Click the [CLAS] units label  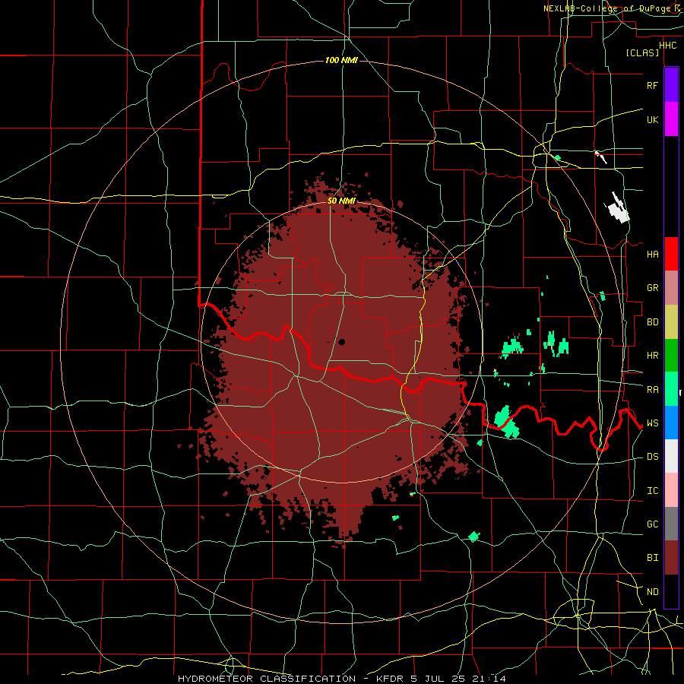[x=642, y=52]
